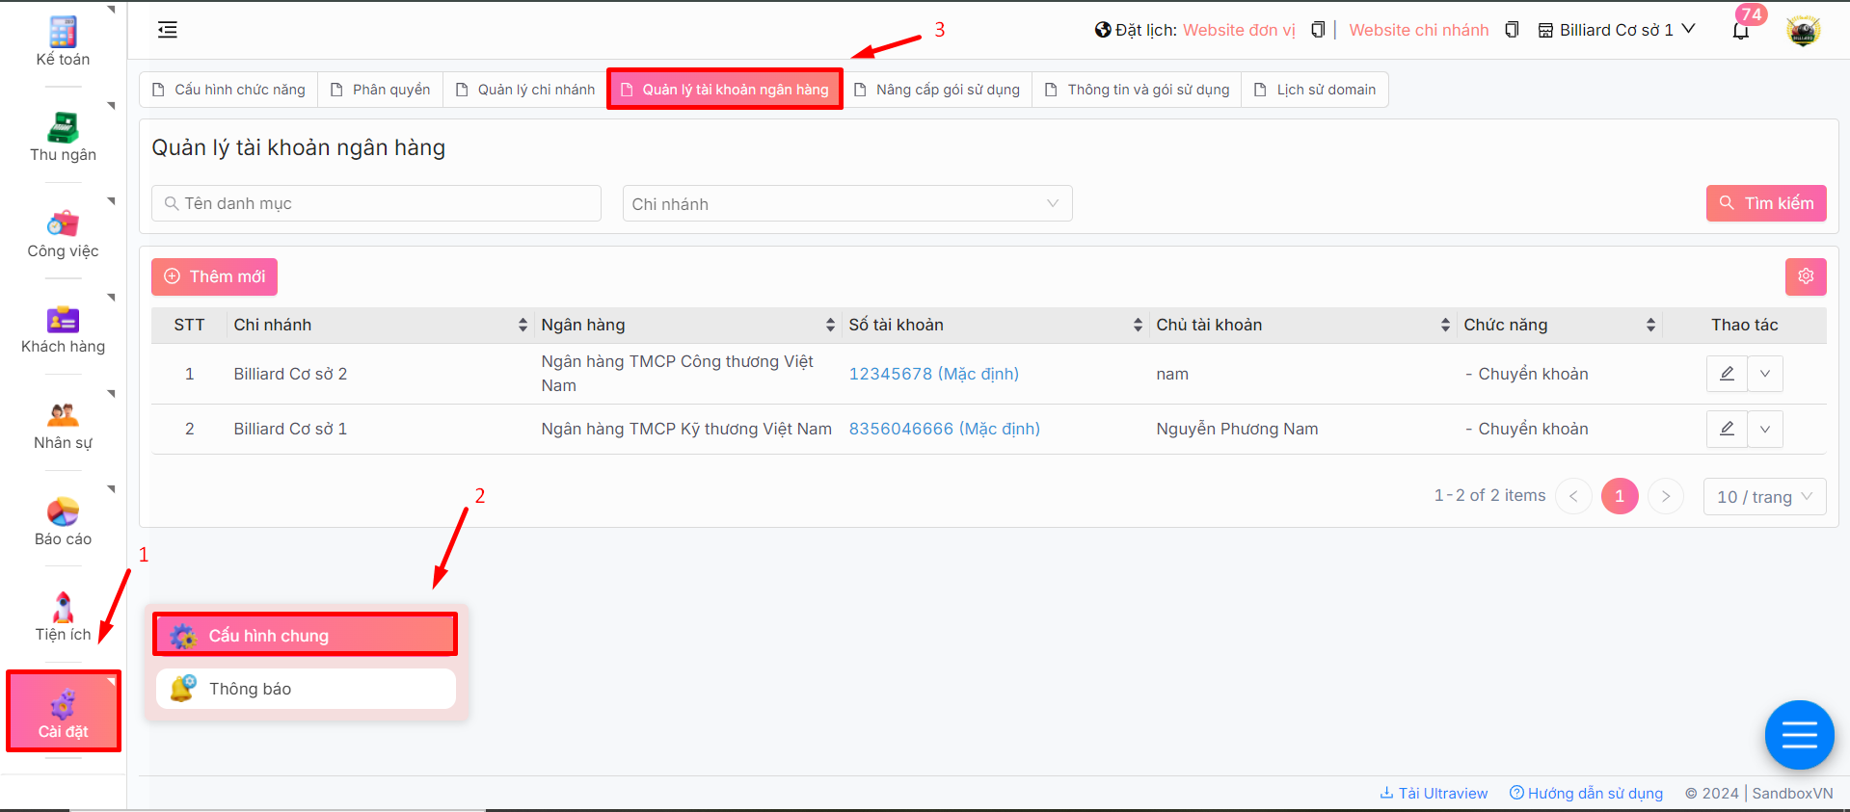Image resolution: width=1850 pixels, height=812 pixels.
Task: Open the table settings gear button
Action: (x=1805, y=276)
